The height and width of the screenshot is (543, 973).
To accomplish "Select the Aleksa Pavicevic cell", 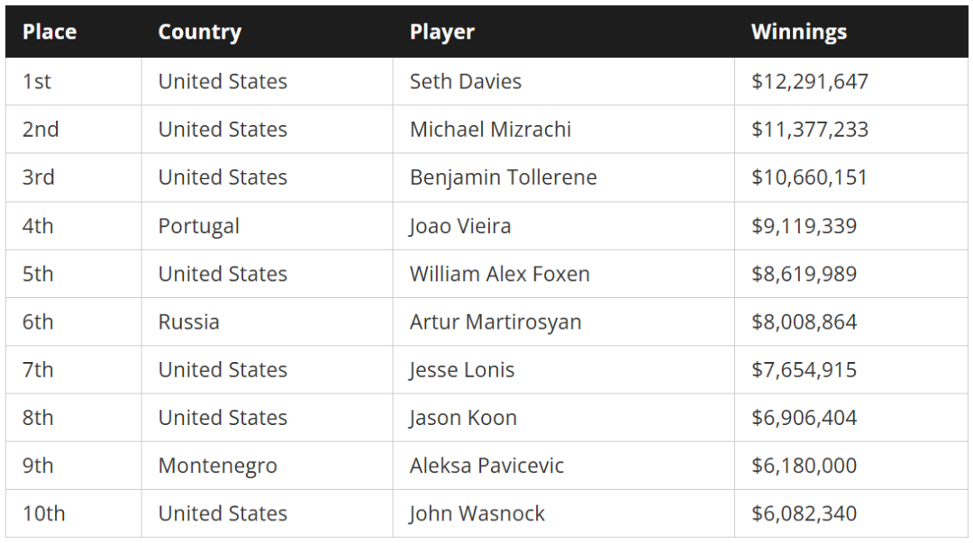I will coord(563,466).
